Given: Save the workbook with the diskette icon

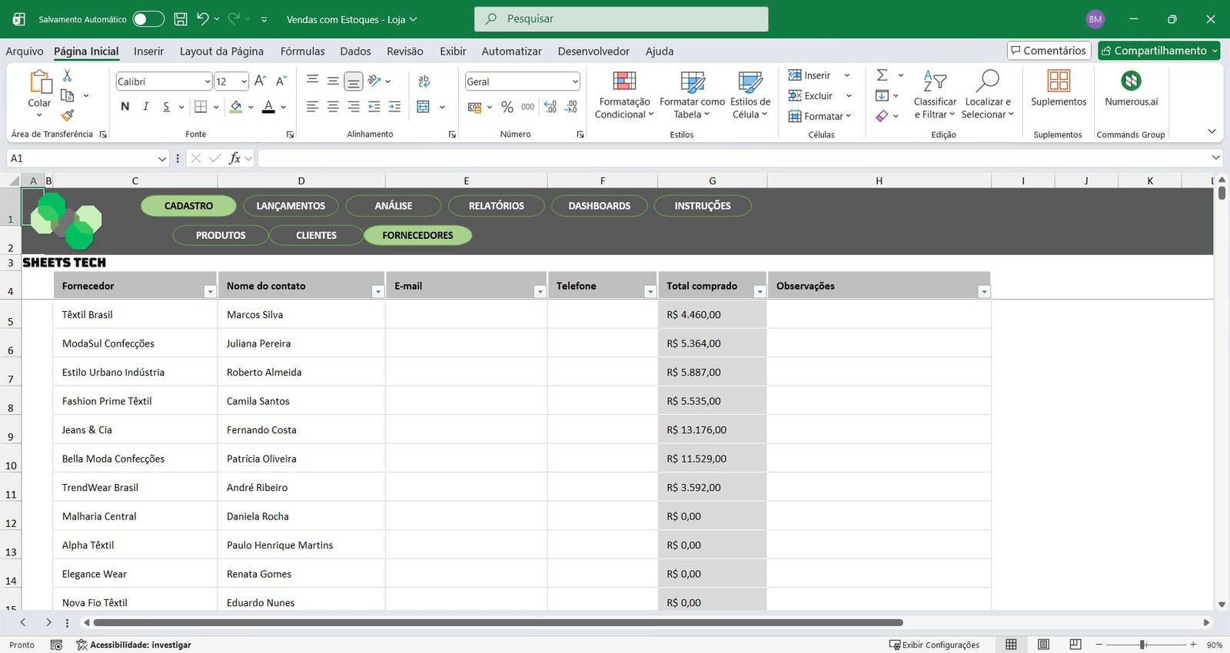Looking at the screenshot, I should [x=181, y=19].
